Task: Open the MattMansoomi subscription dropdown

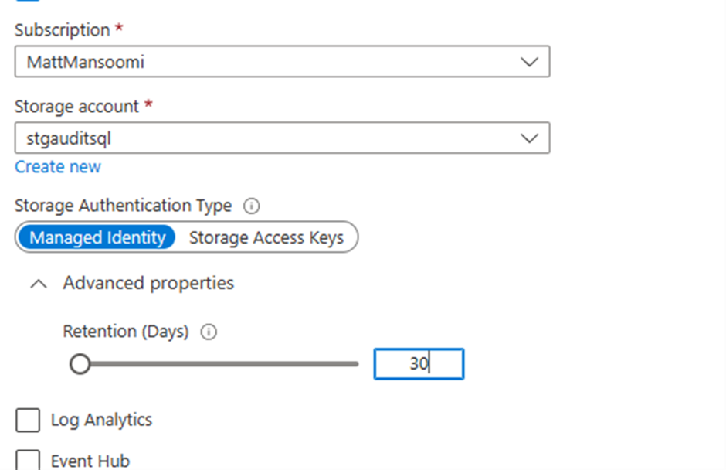Action: click(281, 63)
